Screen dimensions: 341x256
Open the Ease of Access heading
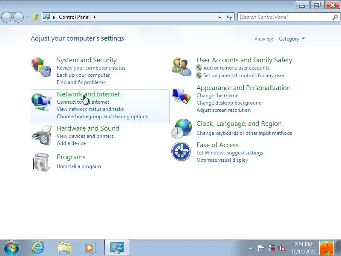point(217,145)
